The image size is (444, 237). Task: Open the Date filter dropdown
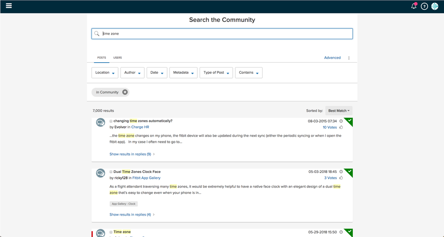(x=157, y=72)
